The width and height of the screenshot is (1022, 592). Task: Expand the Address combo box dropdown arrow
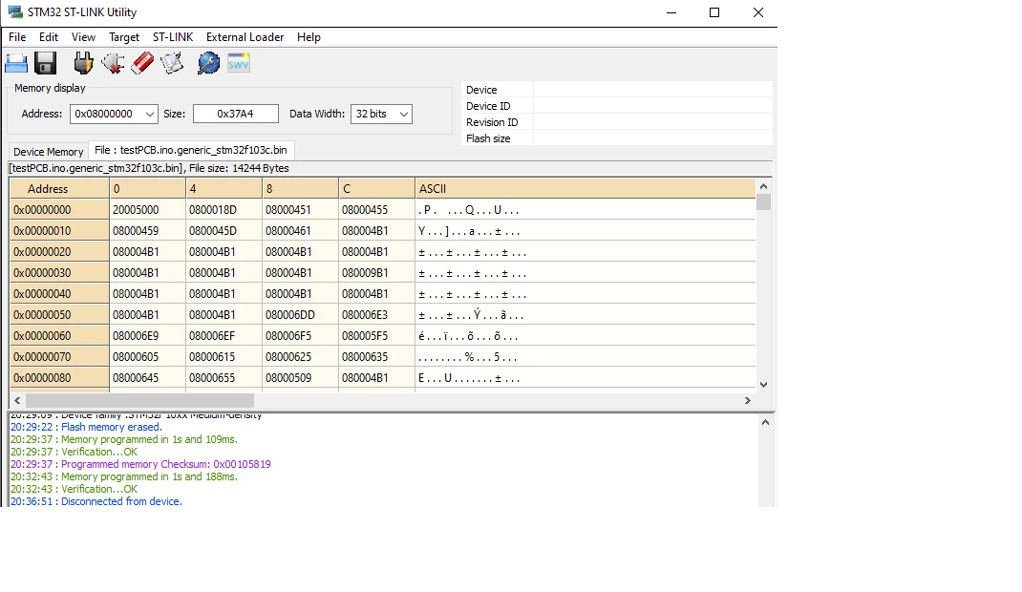[149, 114]
